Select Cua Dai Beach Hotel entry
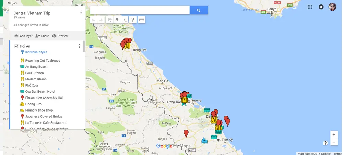Screen dimensions: 343x155 (x=40, y=92)
